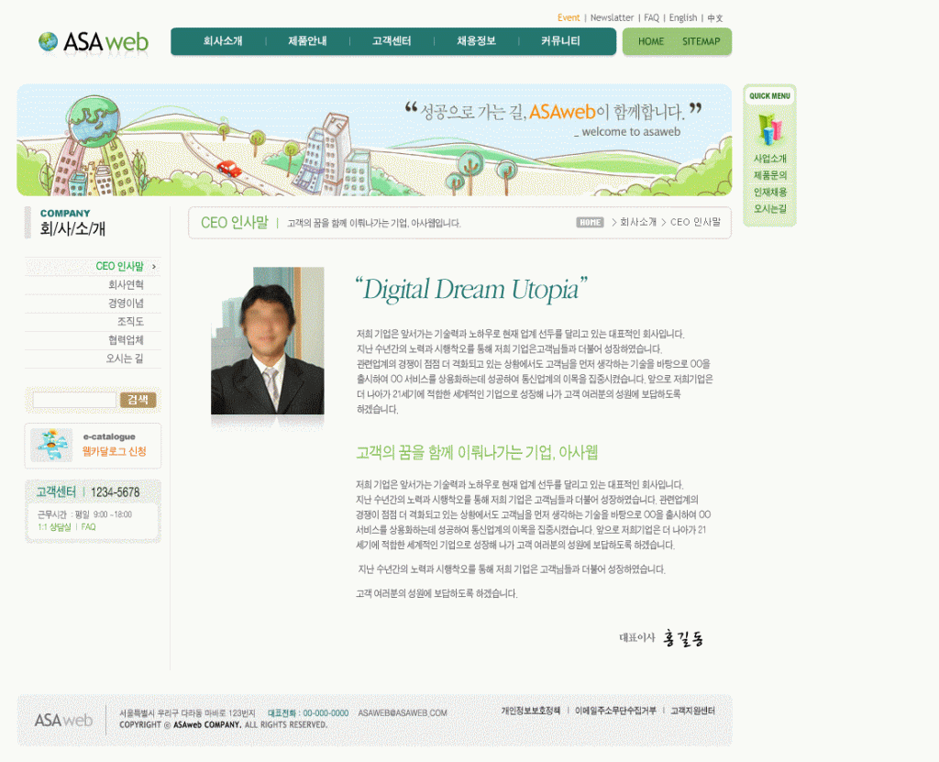Click the Quick Menu gift box icon
Viewport: 939px width, 762px height.
[x=768, y=128]
